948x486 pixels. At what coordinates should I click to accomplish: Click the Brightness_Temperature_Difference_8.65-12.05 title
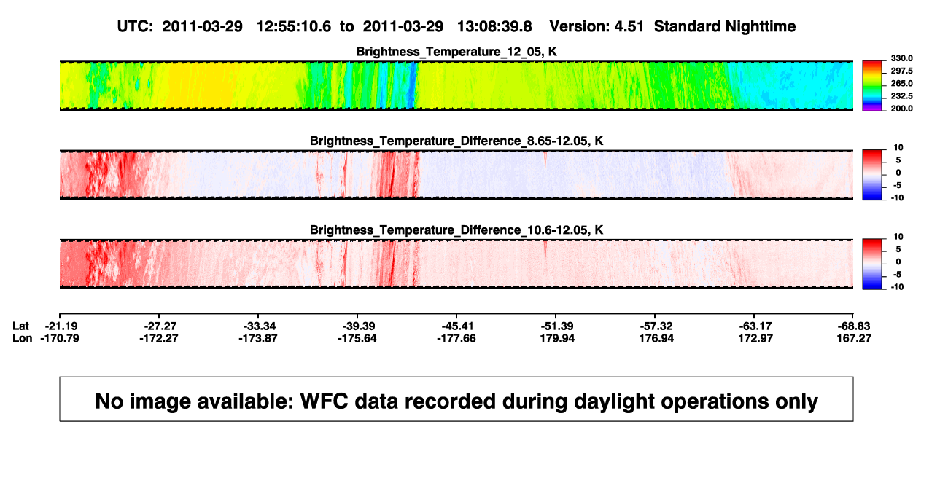pos(456,141)
